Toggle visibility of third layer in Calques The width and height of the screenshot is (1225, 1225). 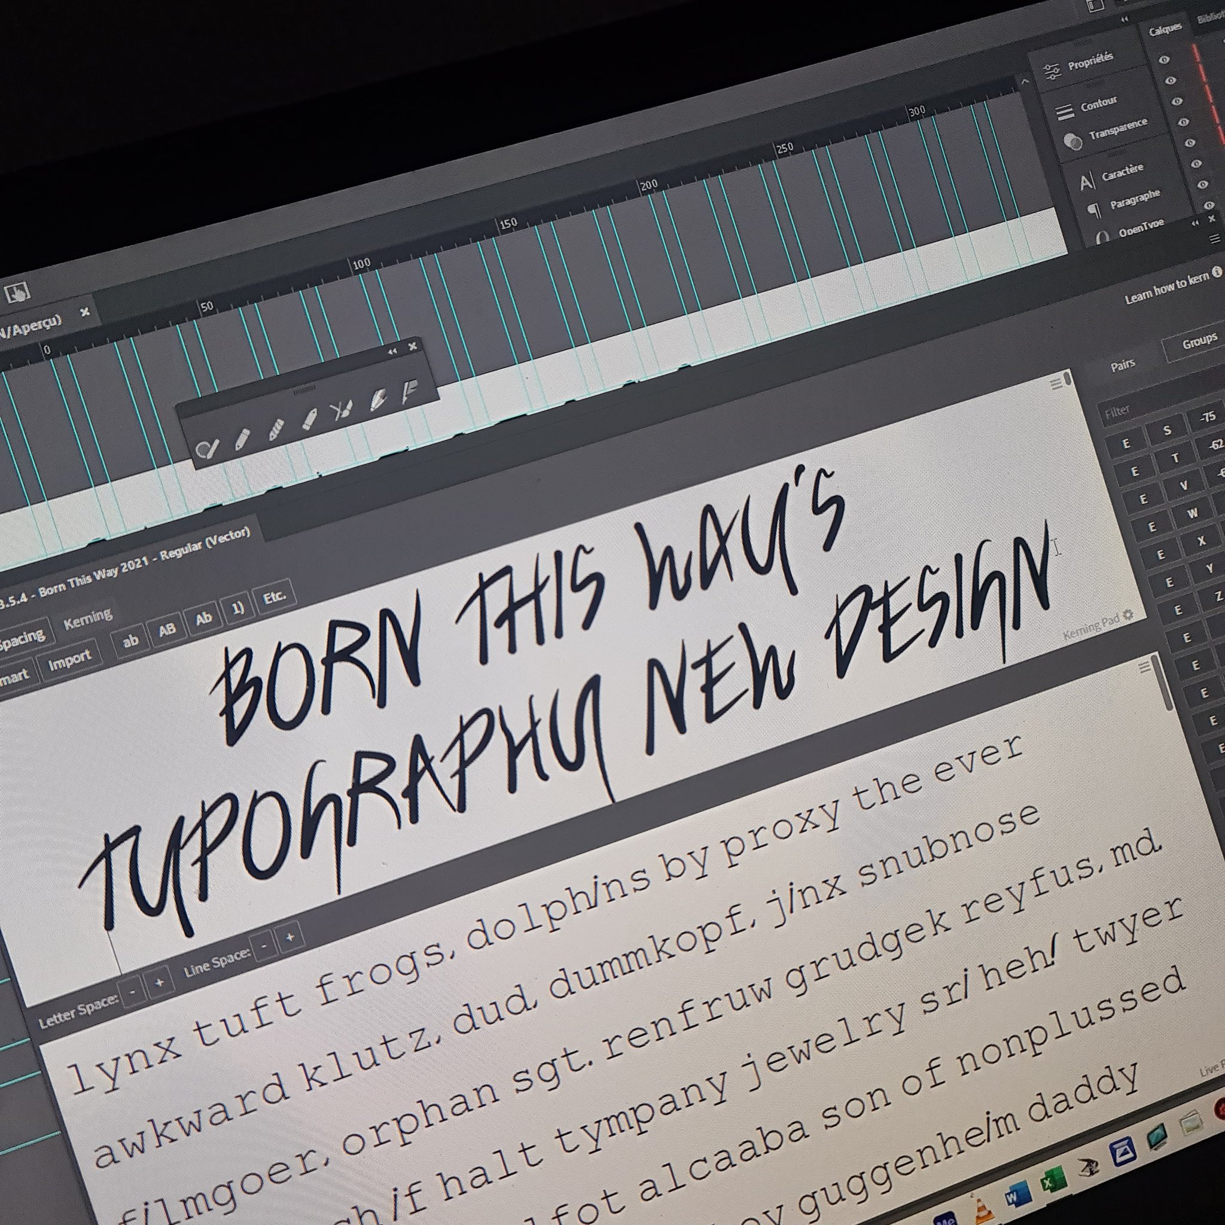point(1177,102)
